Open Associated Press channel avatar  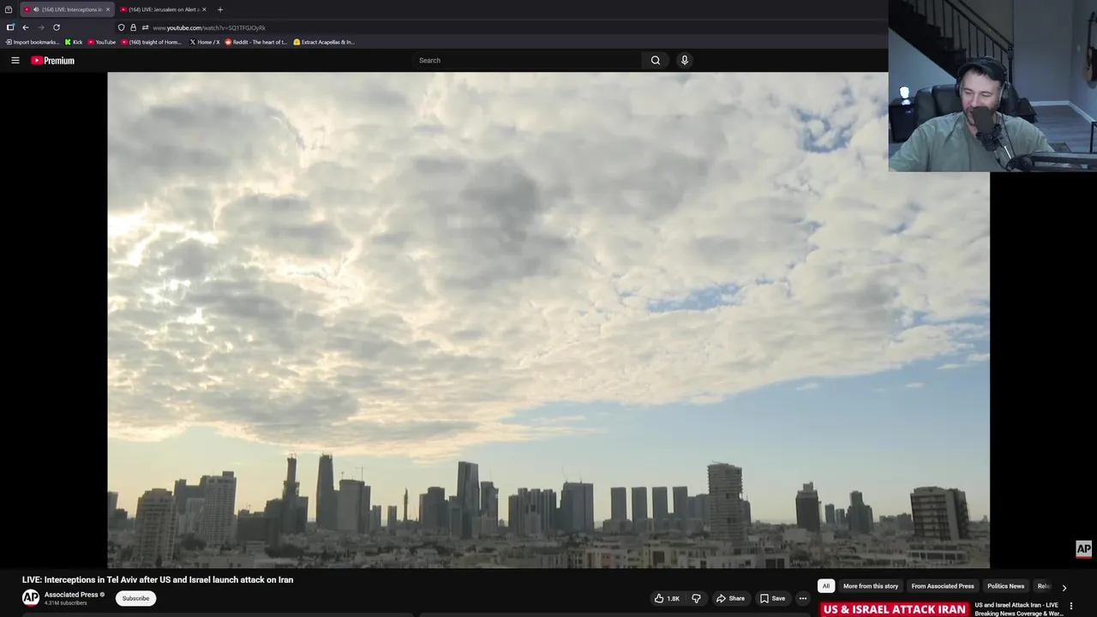click(x=31, y=598)
